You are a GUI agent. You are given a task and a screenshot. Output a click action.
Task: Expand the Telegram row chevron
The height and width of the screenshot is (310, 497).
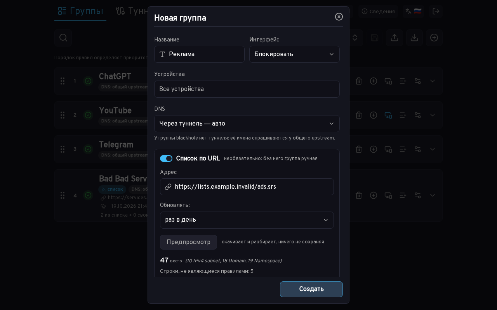pos(433,149)
